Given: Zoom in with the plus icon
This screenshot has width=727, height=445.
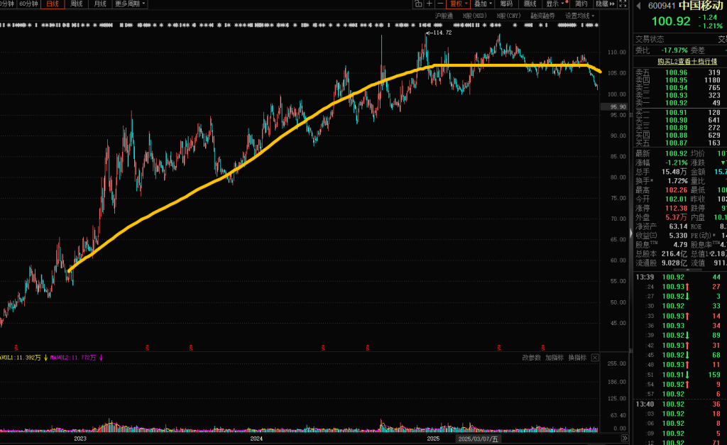Looking at the screenshot, I should [429, 4].
